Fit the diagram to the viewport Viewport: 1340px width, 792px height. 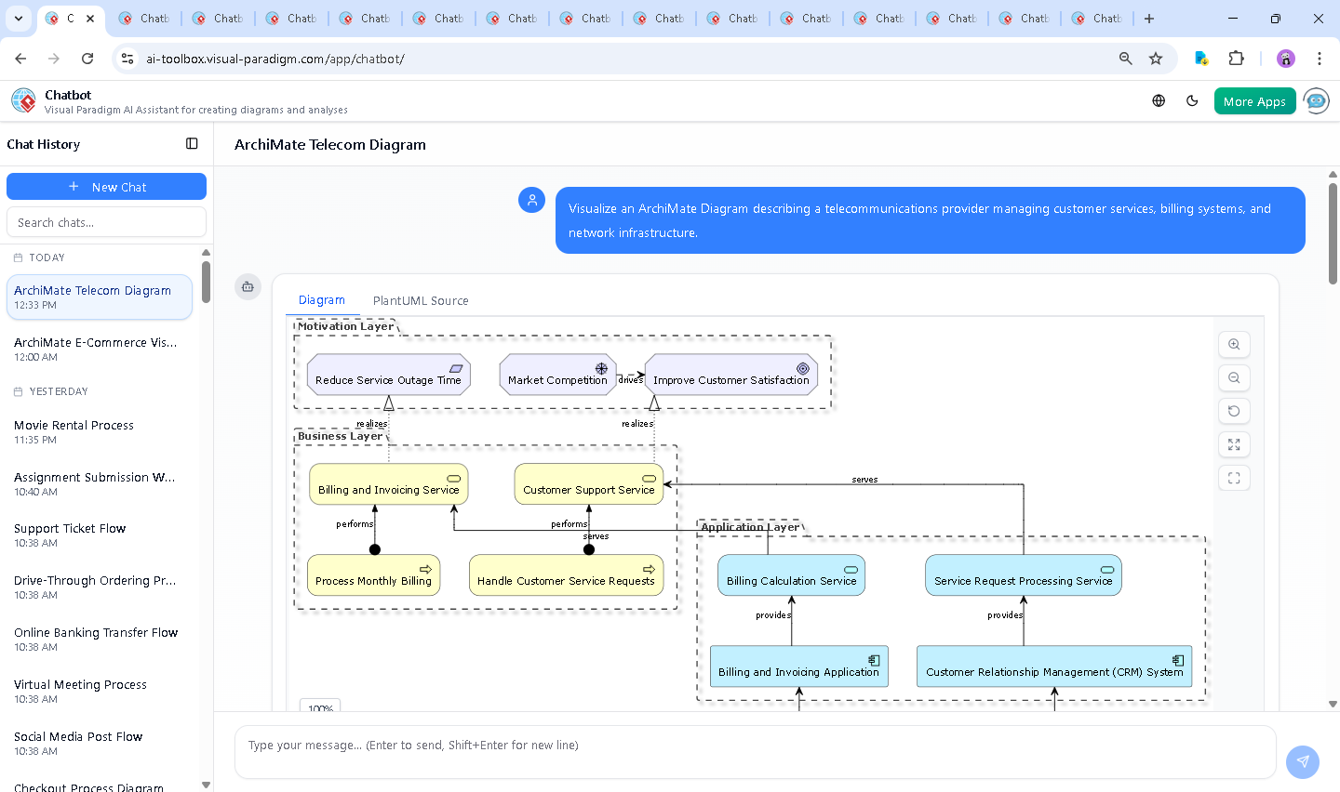[x=1234, y=478]
